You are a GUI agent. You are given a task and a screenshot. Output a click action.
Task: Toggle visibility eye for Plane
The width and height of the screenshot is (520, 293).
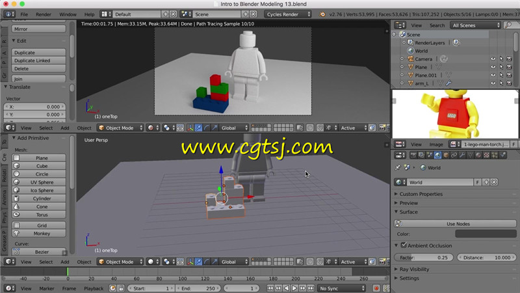(493, 67)
